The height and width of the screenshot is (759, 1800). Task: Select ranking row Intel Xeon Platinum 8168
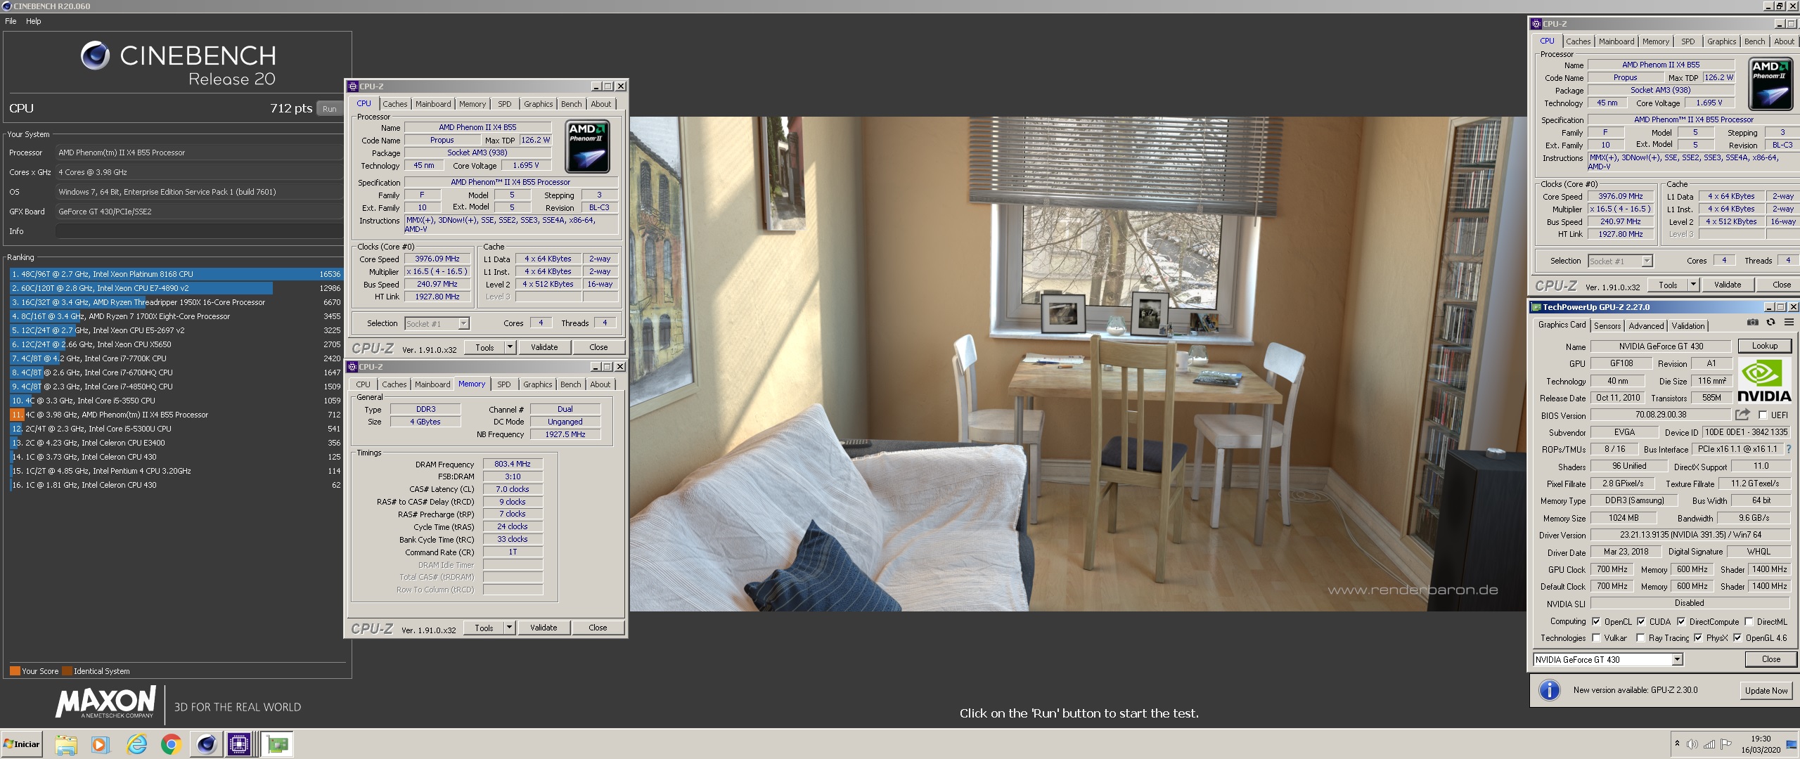(176, 274)
